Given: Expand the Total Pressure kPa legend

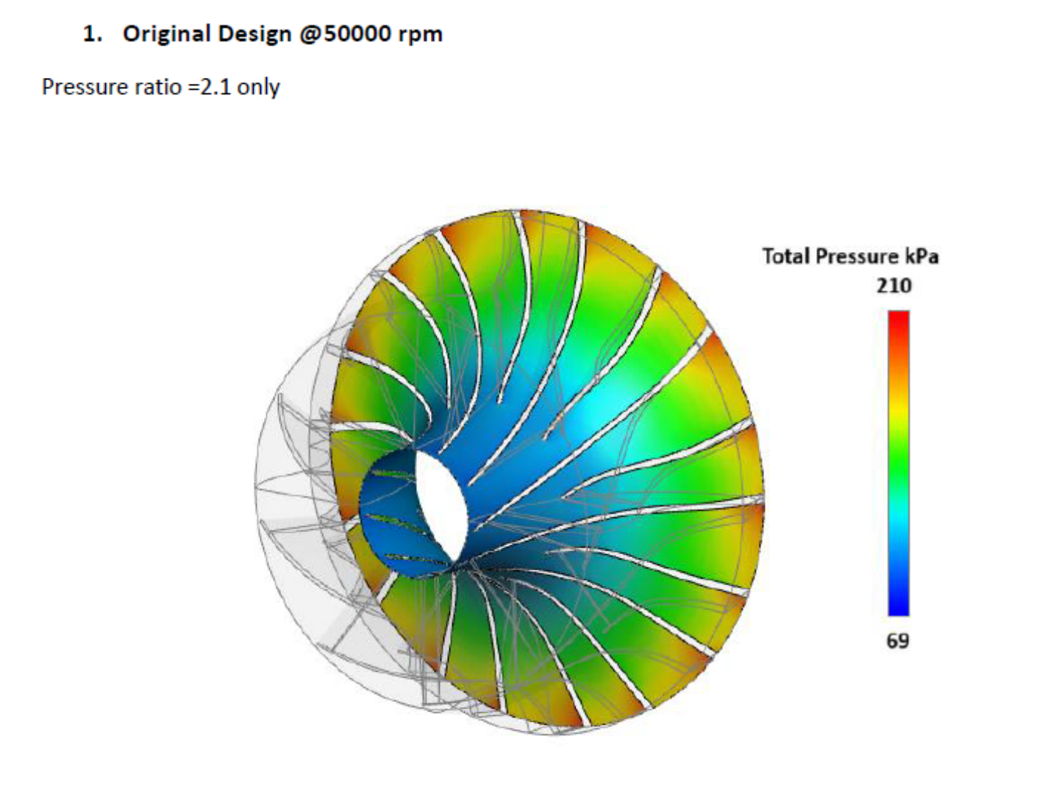Looking at the screenshot, I should (851, 256).
